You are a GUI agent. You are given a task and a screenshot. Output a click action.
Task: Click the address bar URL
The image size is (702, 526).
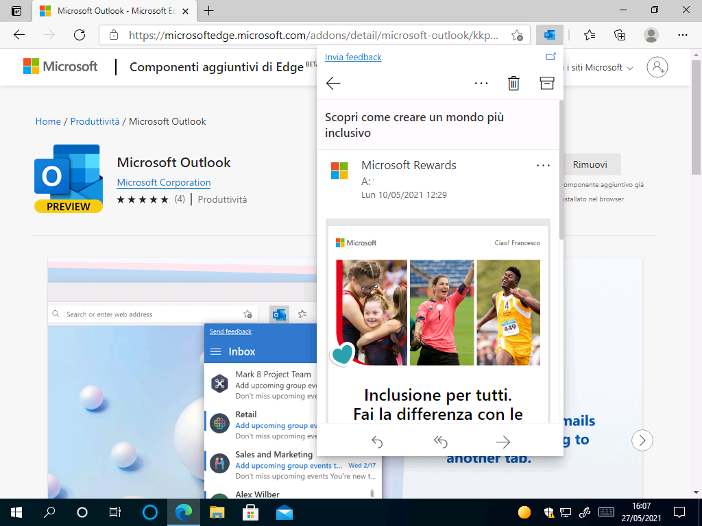[313, 35]
